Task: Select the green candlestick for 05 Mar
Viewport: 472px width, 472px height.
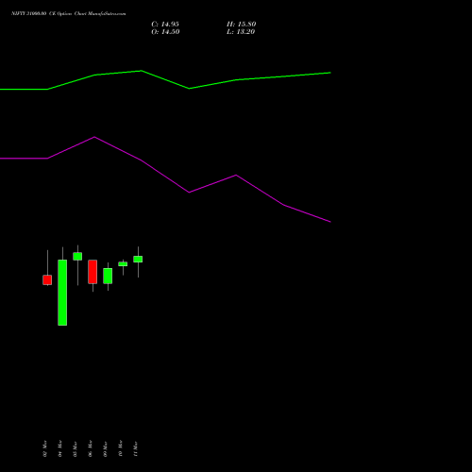Action: 77,256
